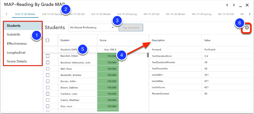Viewport: 254px width, 114px height.
Task: Click the green score cell for Bell, Rose
Action: [x=108, y=69]
